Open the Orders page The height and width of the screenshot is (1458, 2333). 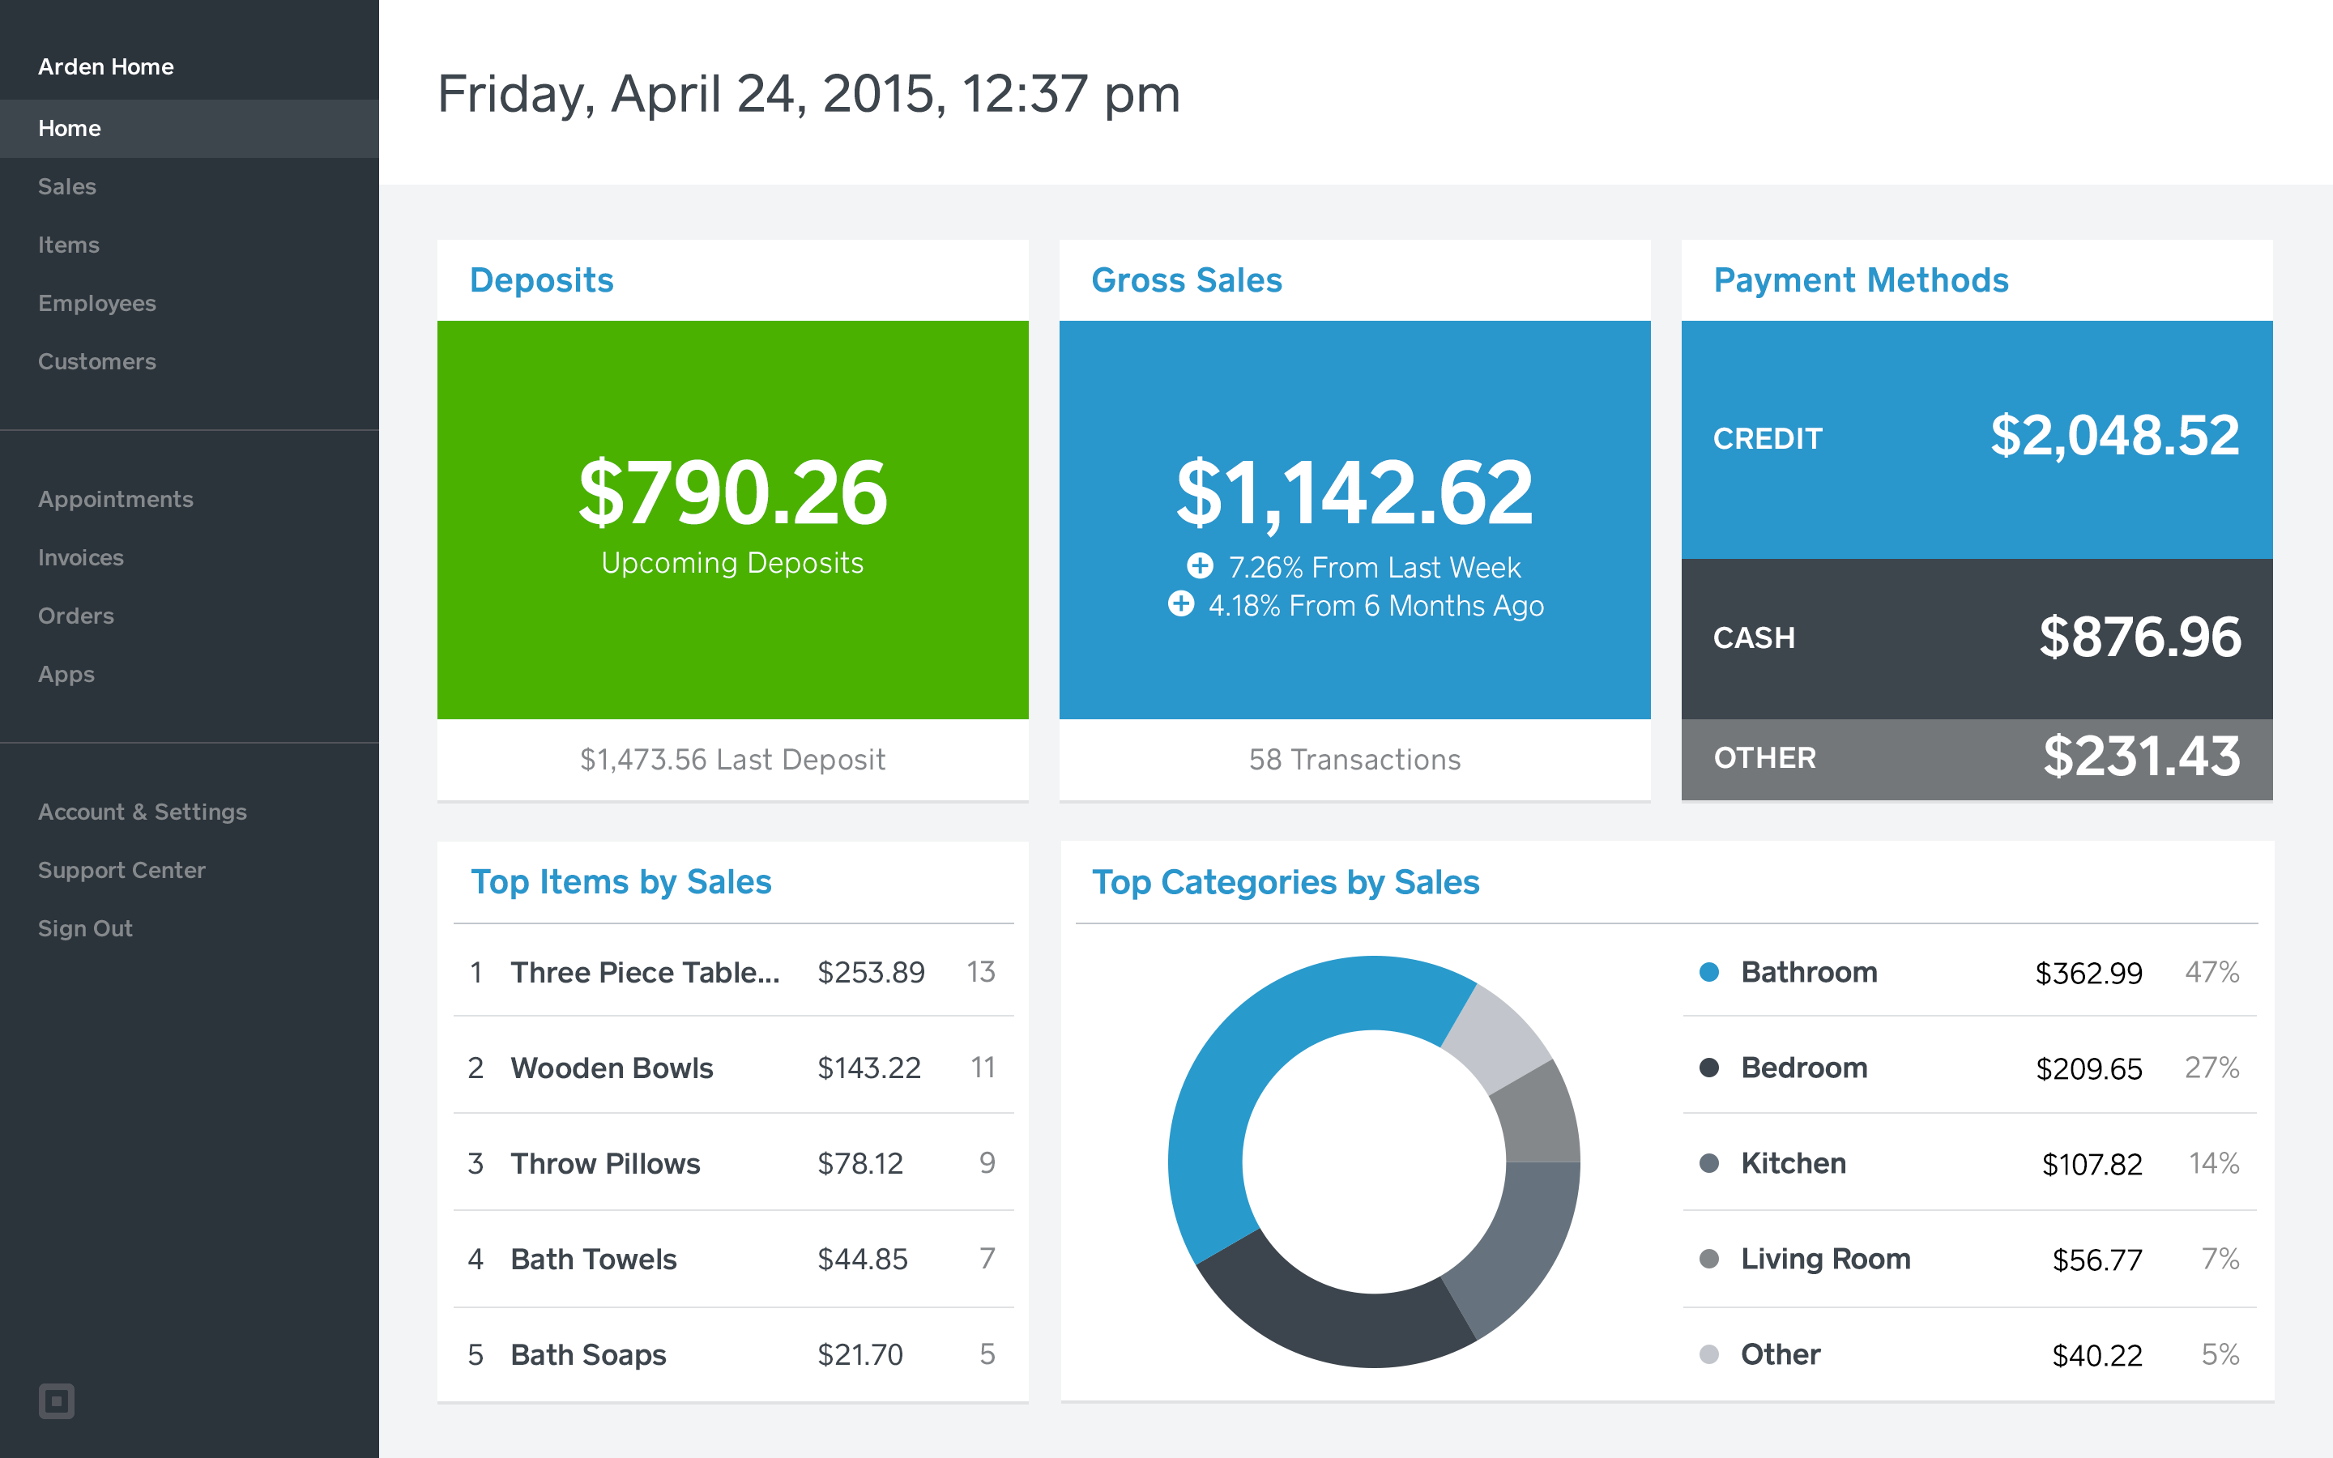tap(75, 616)
